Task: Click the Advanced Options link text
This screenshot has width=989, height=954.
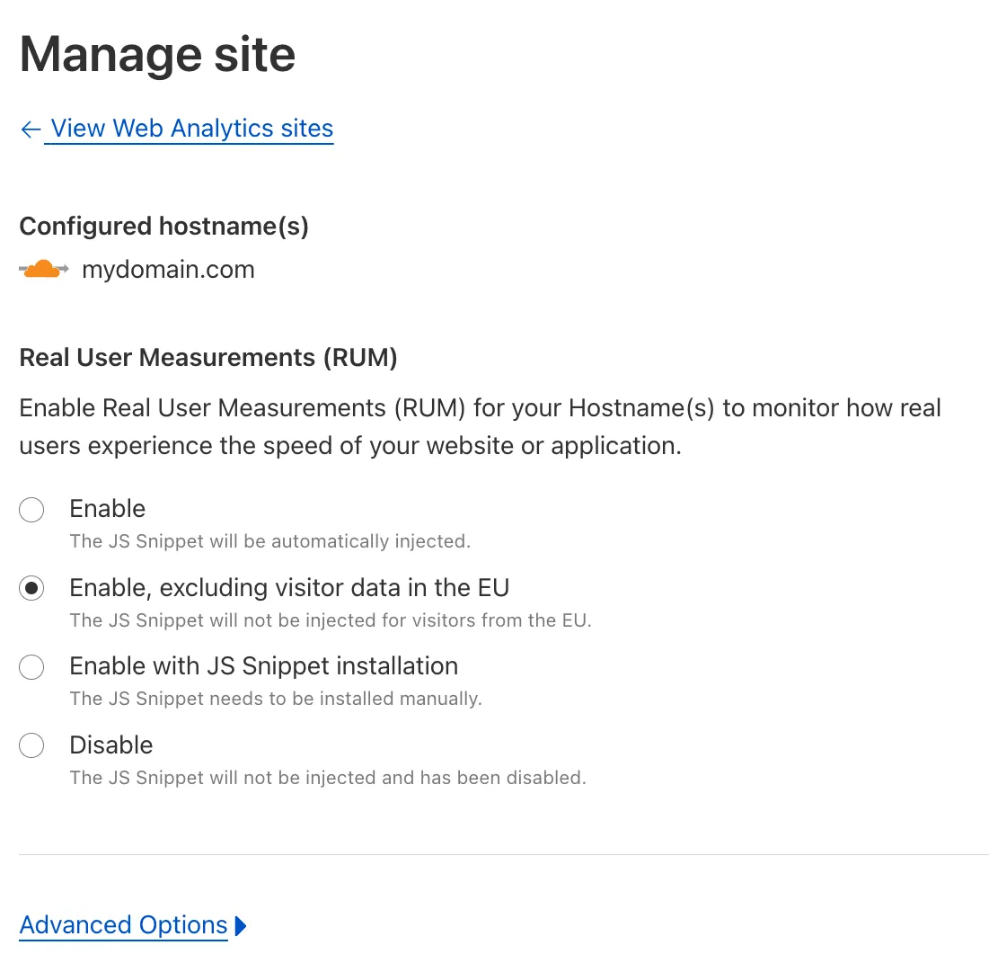Action: coord(123,924)
